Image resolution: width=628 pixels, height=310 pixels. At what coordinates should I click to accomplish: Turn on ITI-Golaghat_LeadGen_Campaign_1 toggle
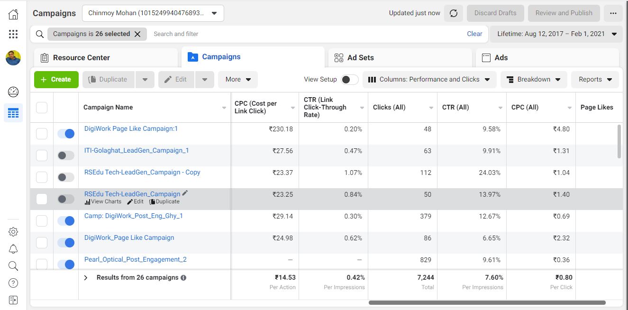(x=66, y=155)
